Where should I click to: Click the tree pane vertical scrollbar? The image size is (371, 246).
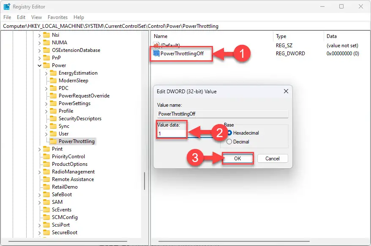pyautogui.click(x=145, y=181)
